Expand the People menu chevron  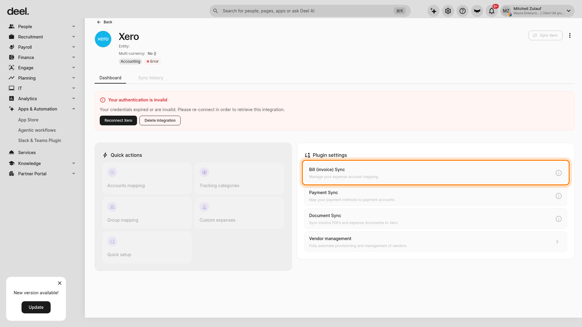[74, 26]
